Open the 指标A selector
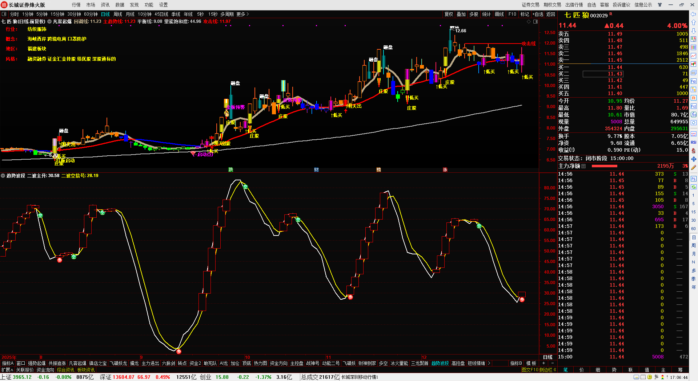The image size is (698, 381). [x=8, y=363]
